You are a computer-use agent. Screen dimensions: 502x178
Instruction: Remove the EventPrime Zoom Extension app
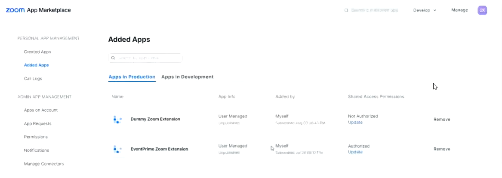tap(442, 149)
